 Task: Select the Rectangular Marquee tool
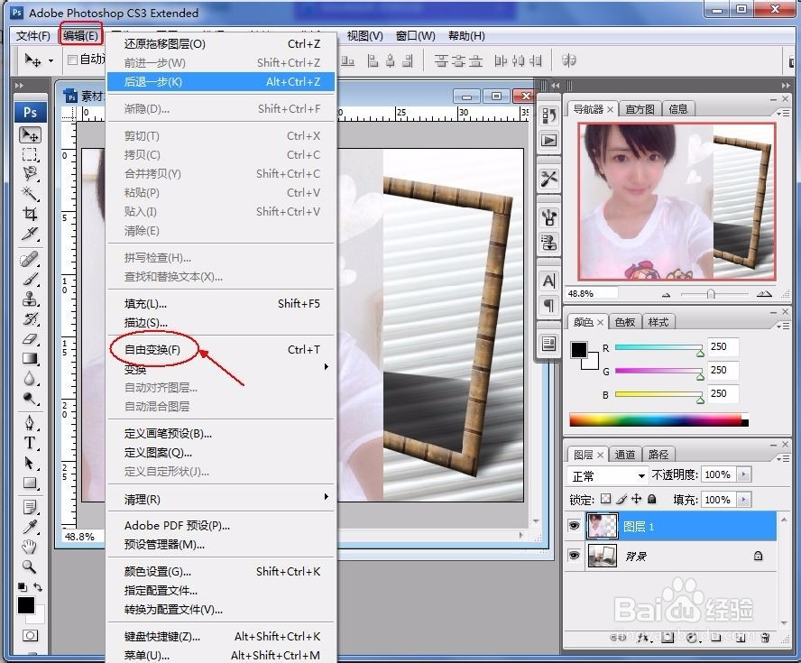click(30, 155)
